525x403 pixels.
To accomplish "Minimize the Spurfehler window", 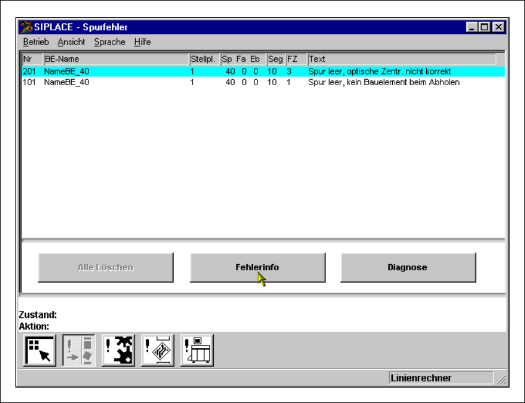I will tap(471, 27).
